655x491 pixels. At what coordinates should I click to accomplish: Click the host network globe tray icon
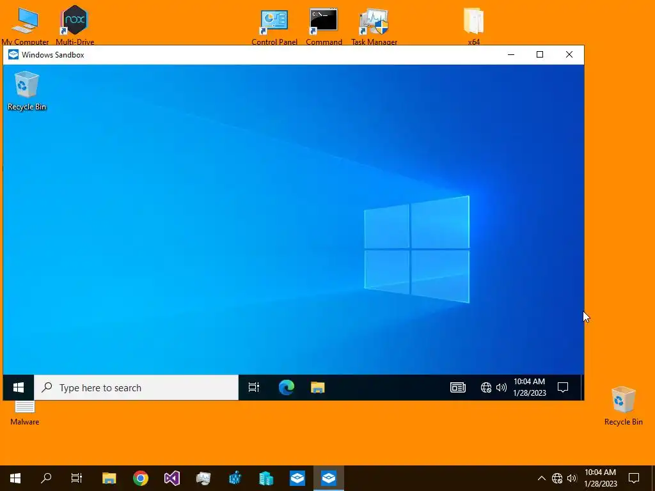tap(557, 478)
